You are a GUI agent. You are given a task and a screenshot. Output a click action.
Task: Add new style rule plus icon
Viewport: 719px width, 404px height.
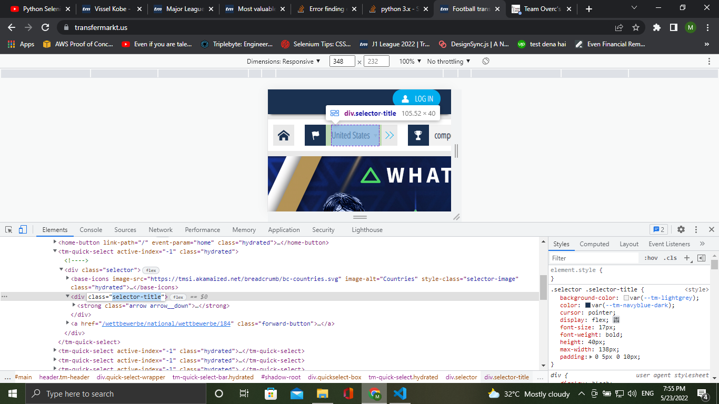coord(687,258)
